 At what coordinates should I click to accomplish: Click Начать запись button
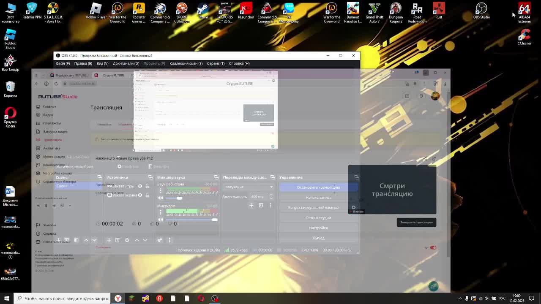point(318,198)
